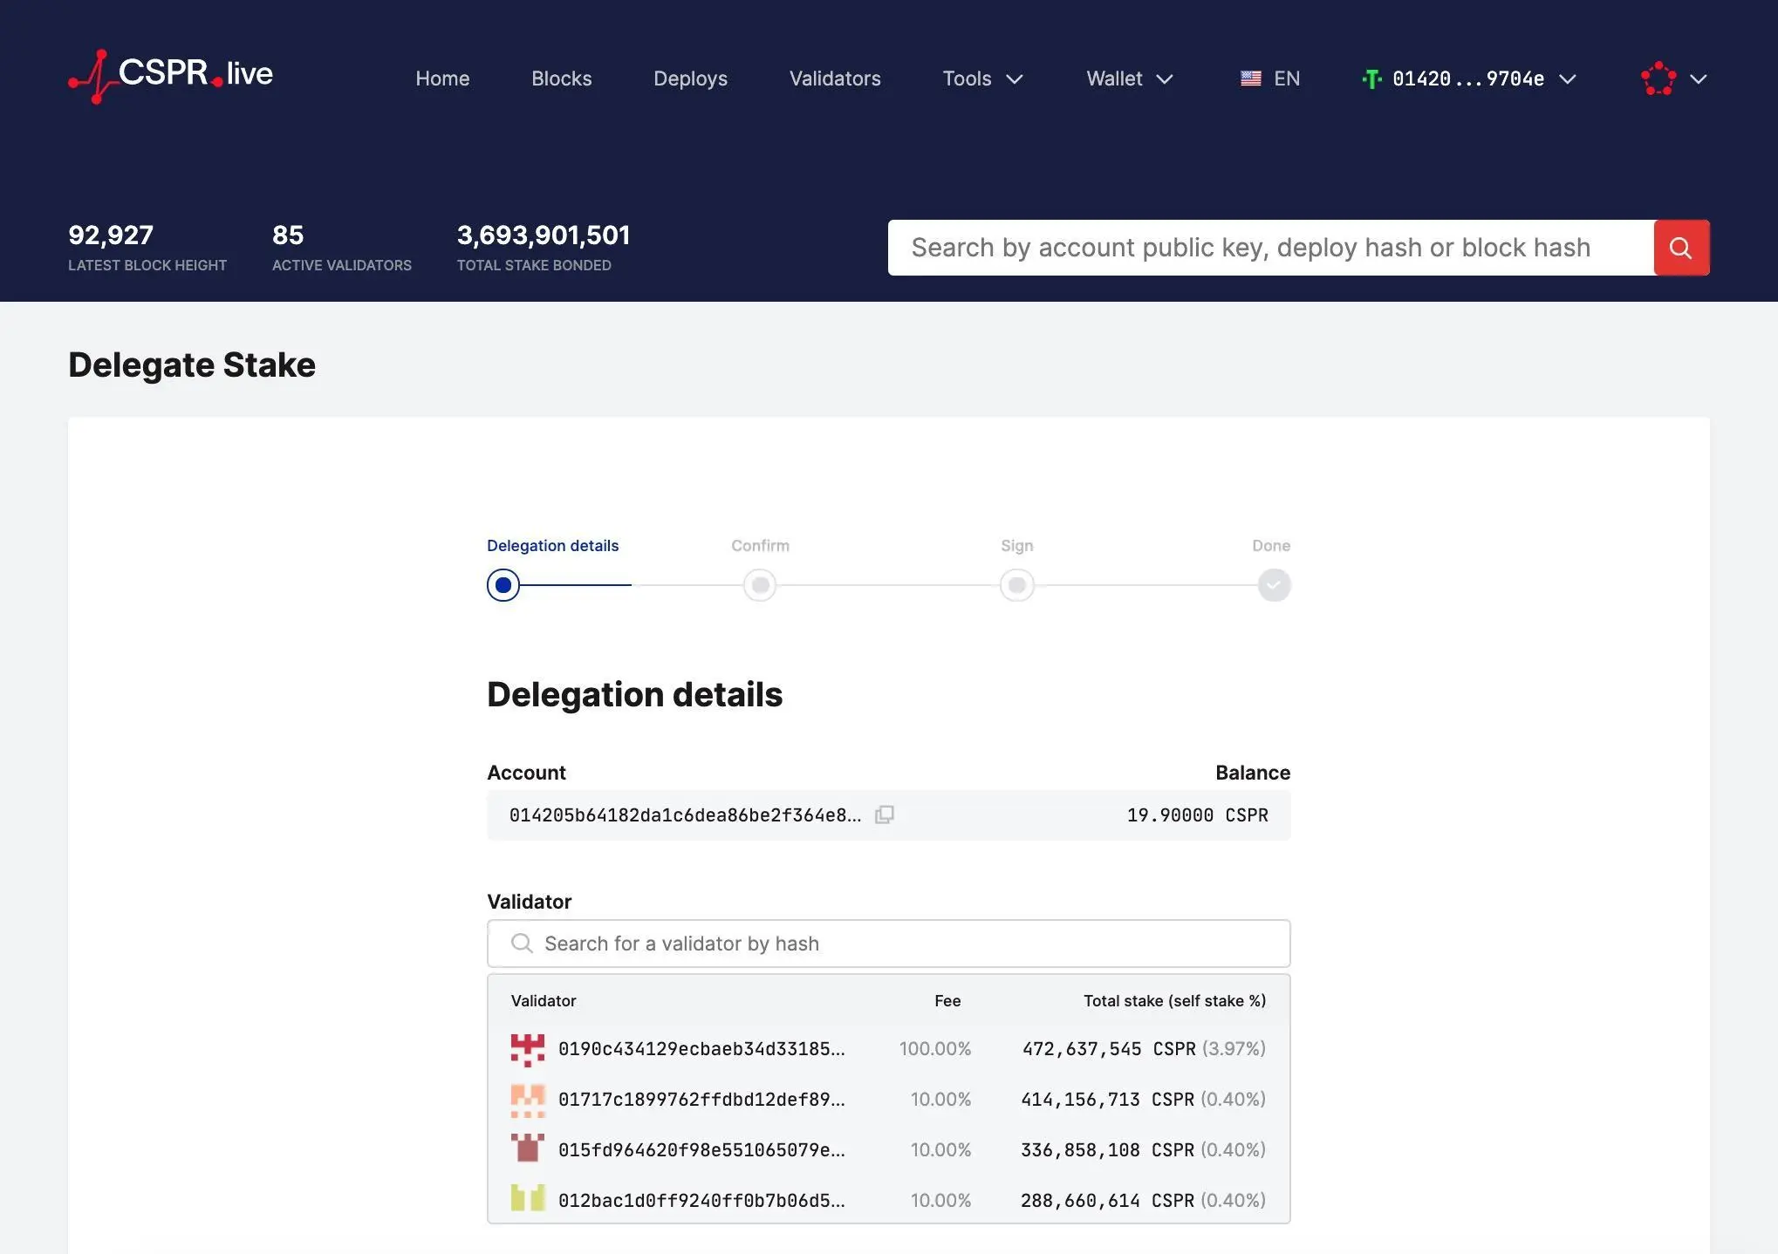Click the magnifier icon in the validator search box
Image resolution: width=1778 pixels, height=1254 pixels.
tap(522, 943)
